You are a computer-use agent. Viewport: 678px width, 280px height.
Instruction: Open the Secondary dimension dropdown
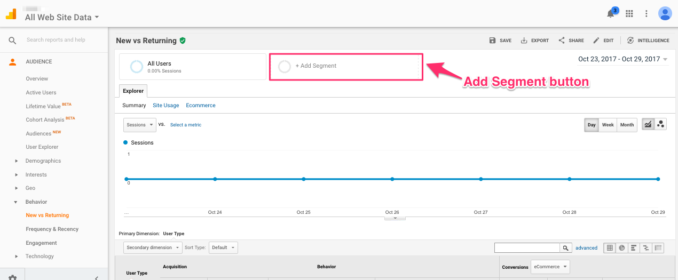click(152, 247)
